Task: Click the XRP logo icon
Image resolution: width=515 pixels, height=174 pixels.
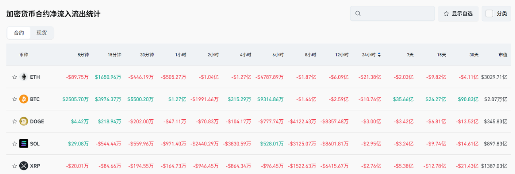Action: tap(24, 166)
